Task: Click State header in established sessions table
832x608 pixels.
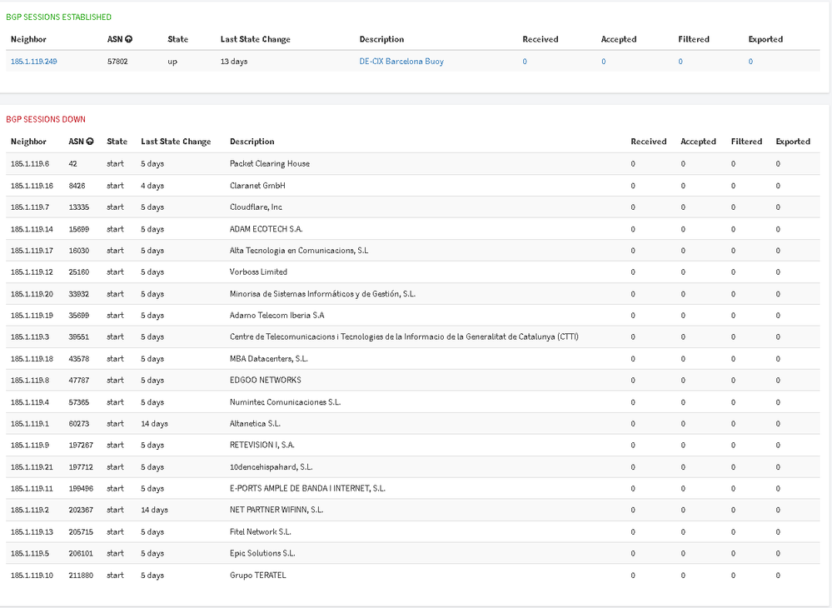Action: tap(178, 39)
